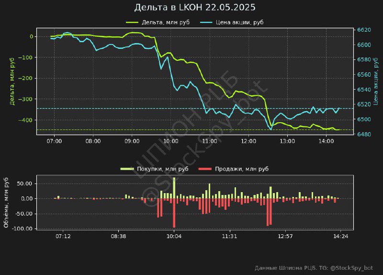Click the 'Объёмы, млн руб' axis label
Screen dimensions: 383x275
[6, 203]
